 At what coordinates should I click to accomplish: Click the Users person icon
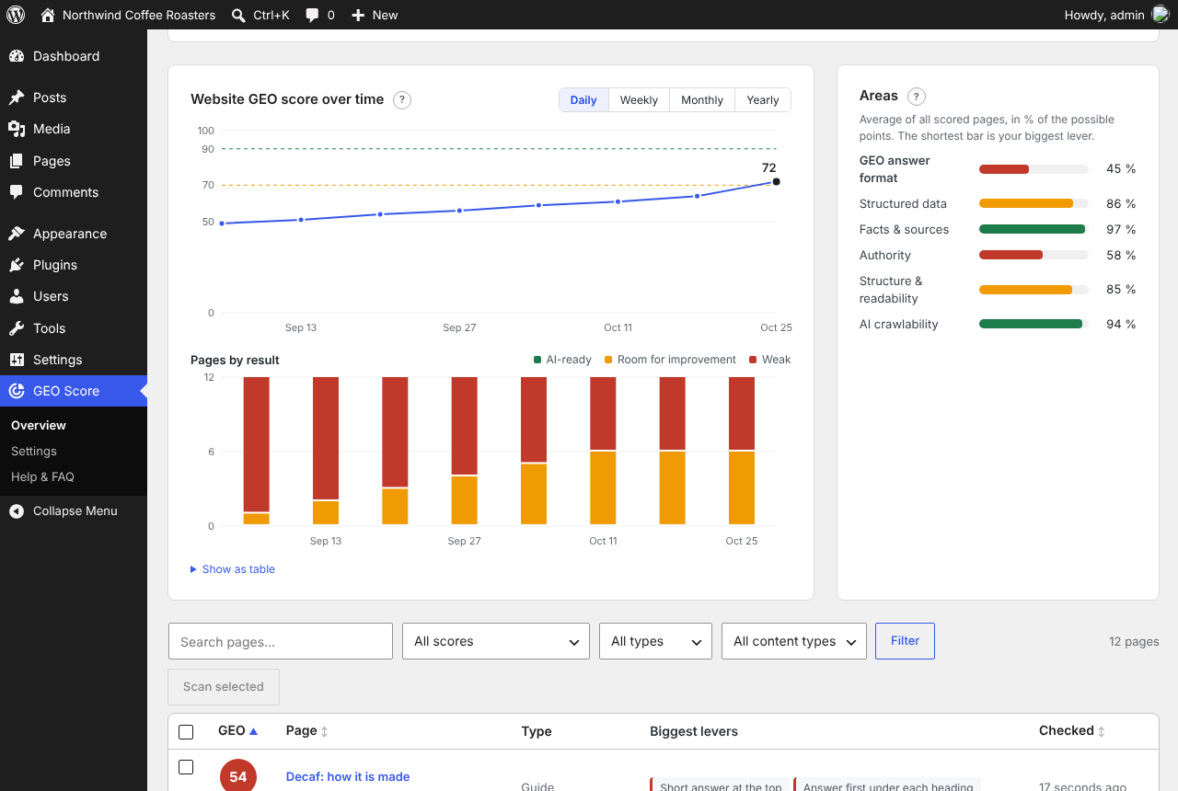[17, 296]
